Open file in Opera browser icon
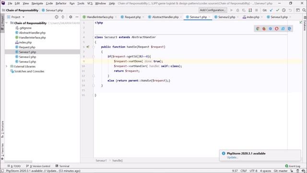This screenshot has width=307, height=173. (x=277, y=29)
